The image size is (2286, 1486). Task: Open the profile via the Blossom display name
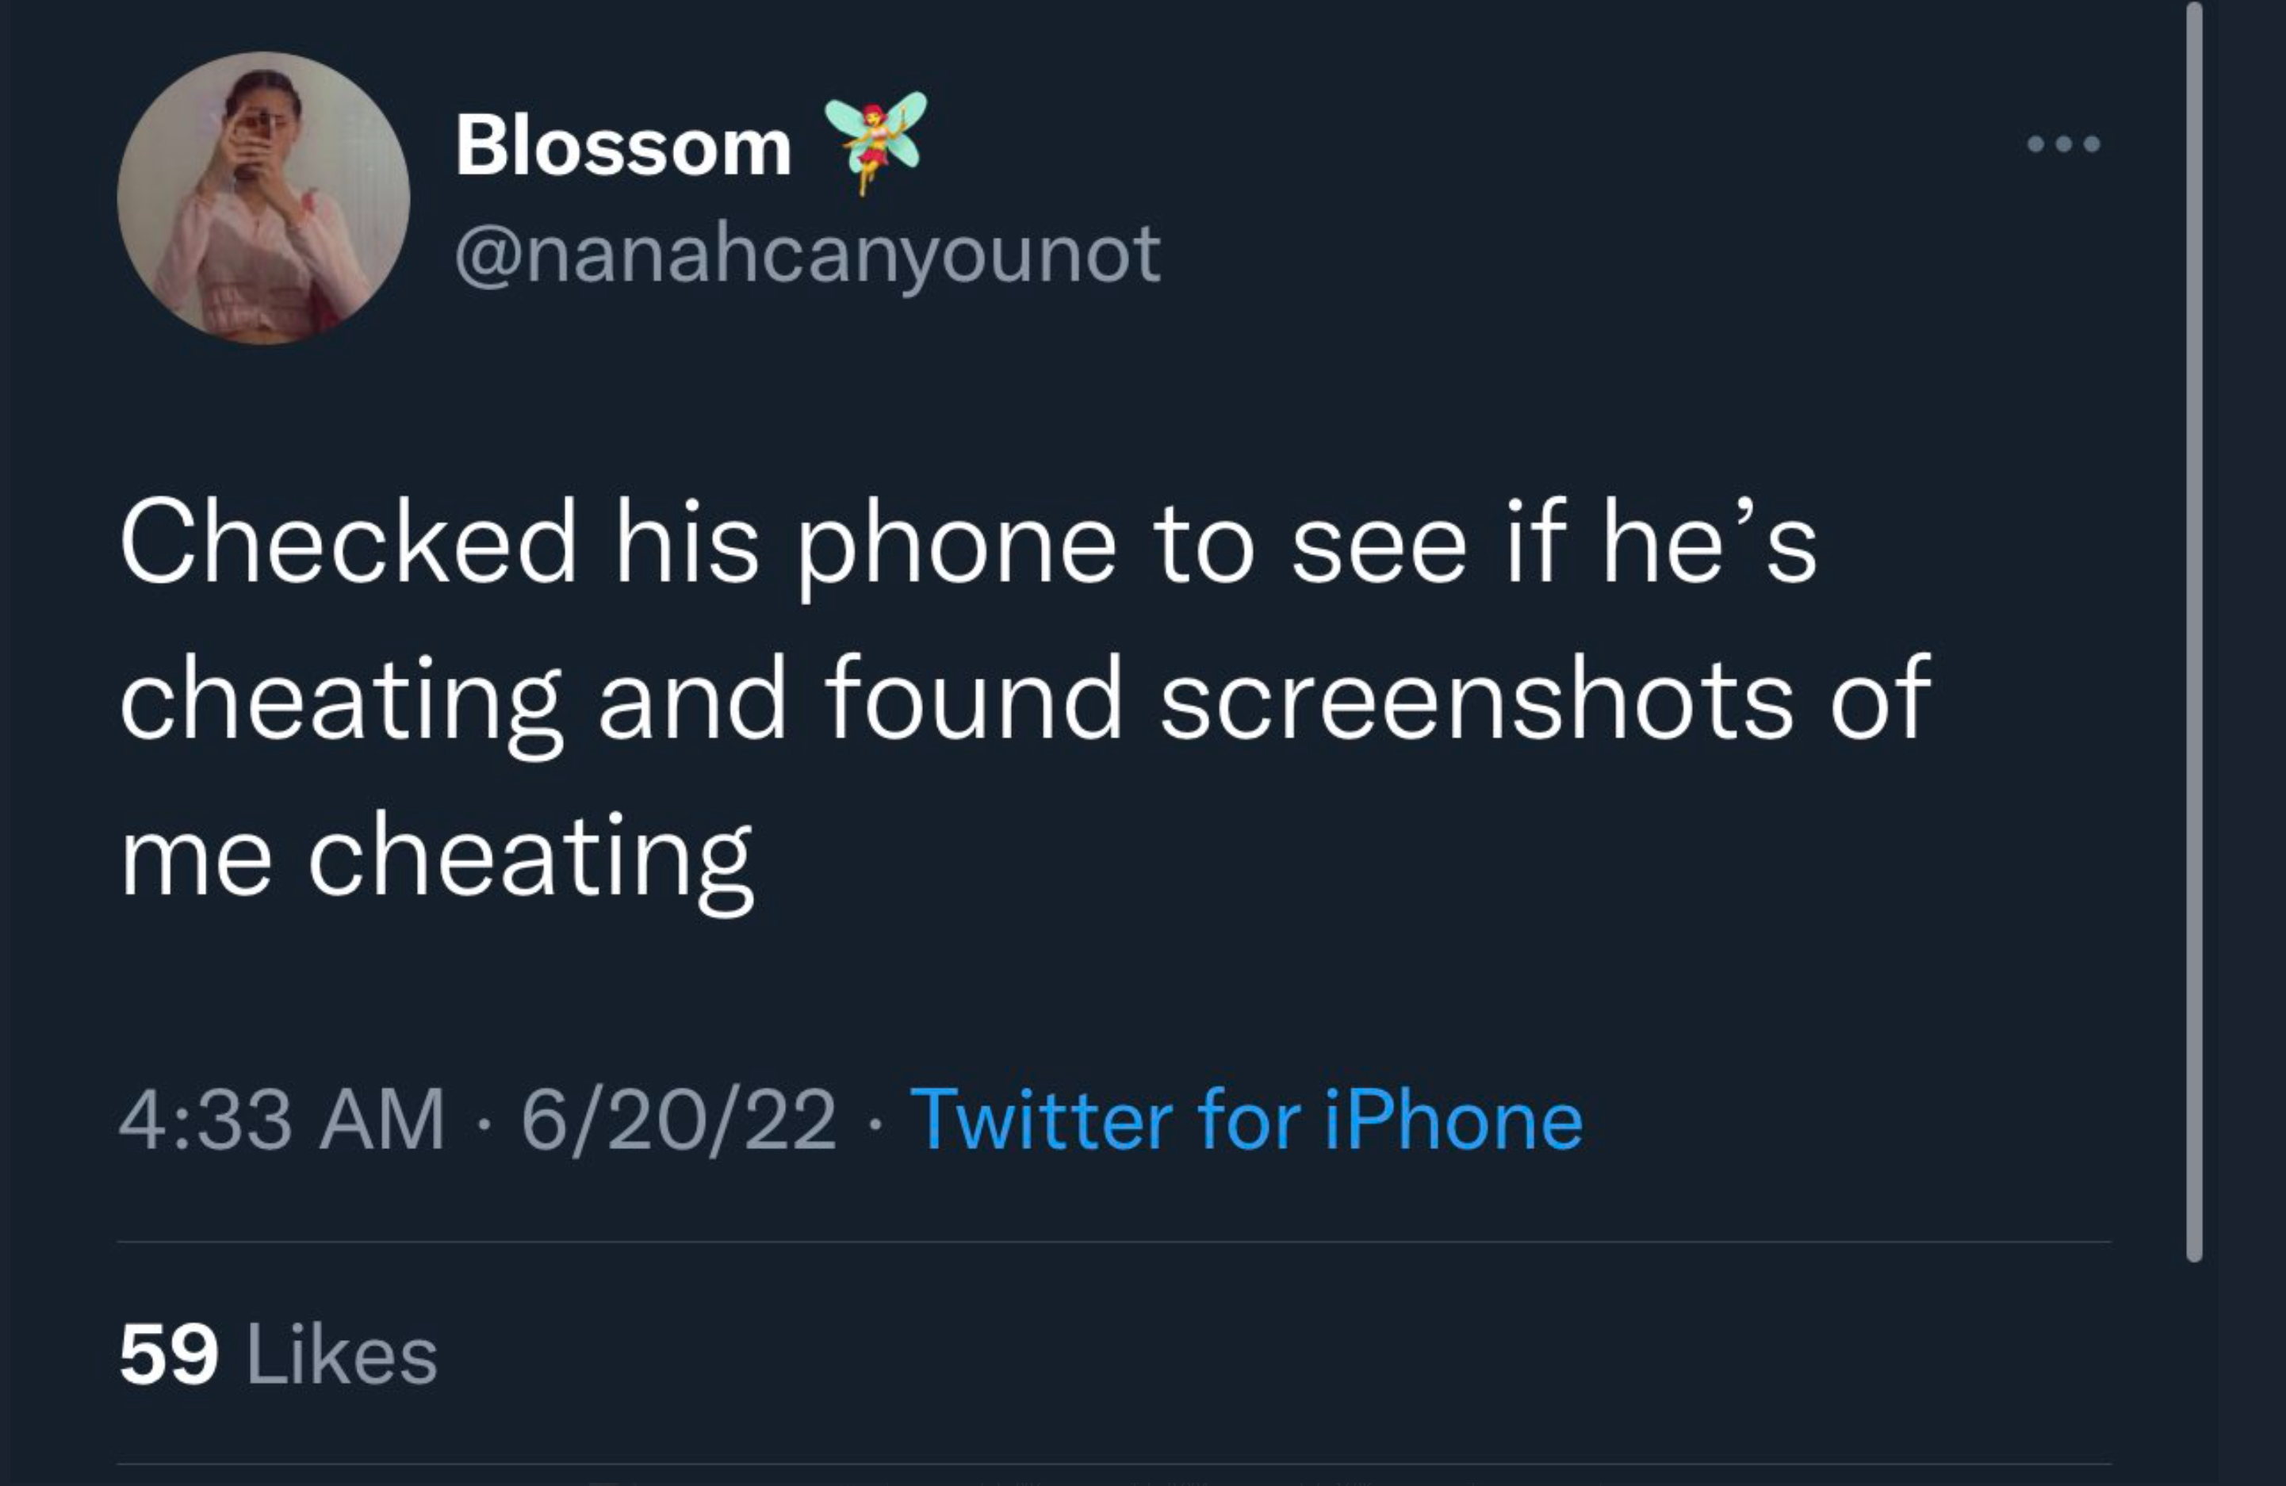(x=623, y=147)
